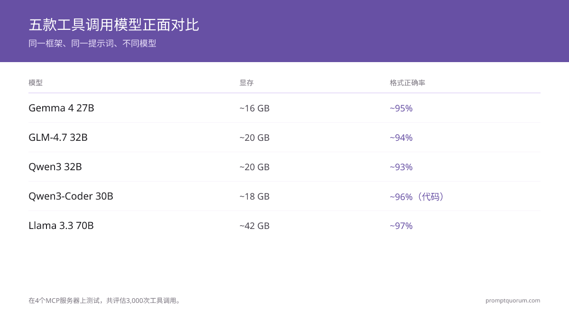Select the subtitle 同一框架、同一提示词、不同模型
The image size is (569, 320).
pyautogui.click(x=92, y=44)
